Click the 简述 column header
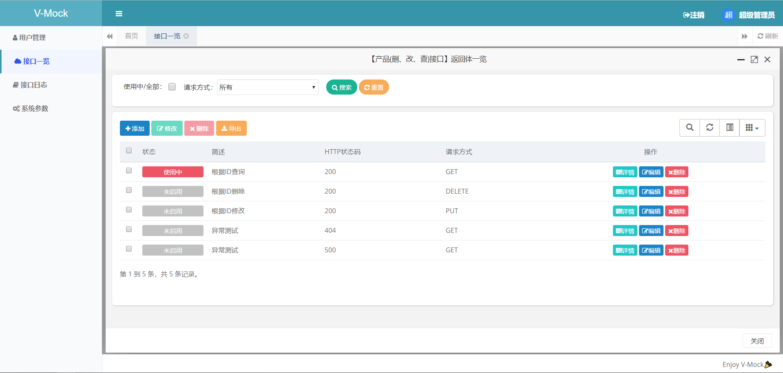 tap(218, 152)
